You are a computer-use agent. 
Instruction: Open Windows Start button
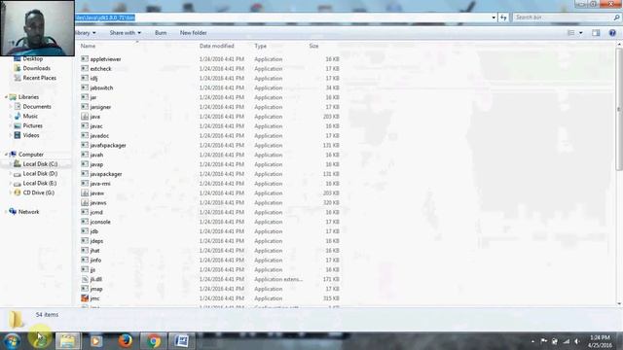(x=12, y=341)
